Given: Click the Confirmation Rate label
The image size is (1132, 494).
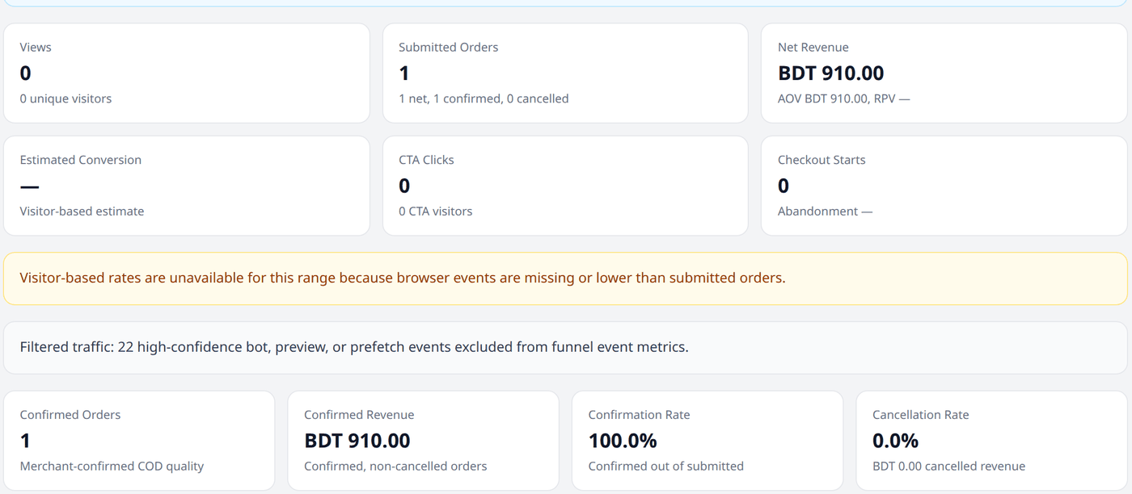Looking at the screenshot, I should [x=639, y=415].
